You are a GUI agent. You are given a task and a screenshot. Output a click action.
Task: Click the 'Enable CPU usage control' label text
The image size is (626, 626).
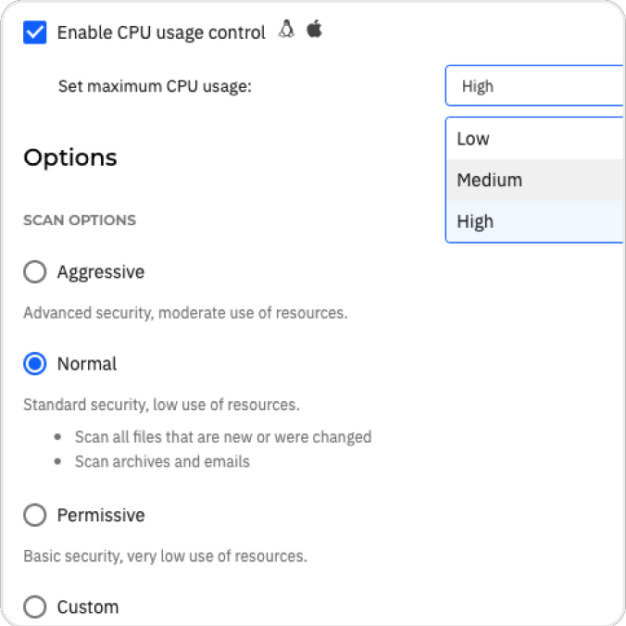[161, 32]
